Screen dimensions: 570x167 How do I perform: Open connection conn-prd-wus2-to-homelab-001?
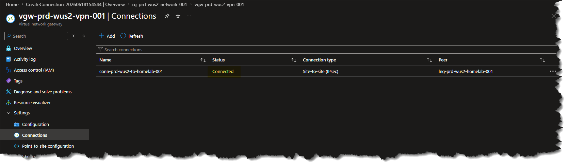pos(131,71)
